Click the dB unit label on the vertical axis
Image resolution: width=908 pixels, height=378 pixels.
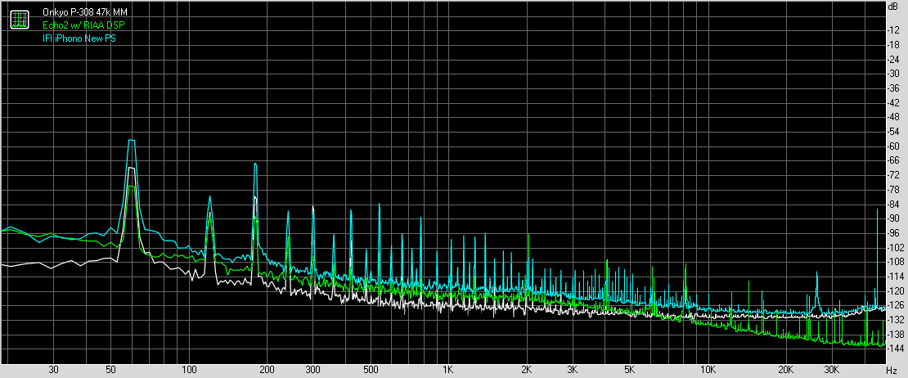[x=894, y=6]
